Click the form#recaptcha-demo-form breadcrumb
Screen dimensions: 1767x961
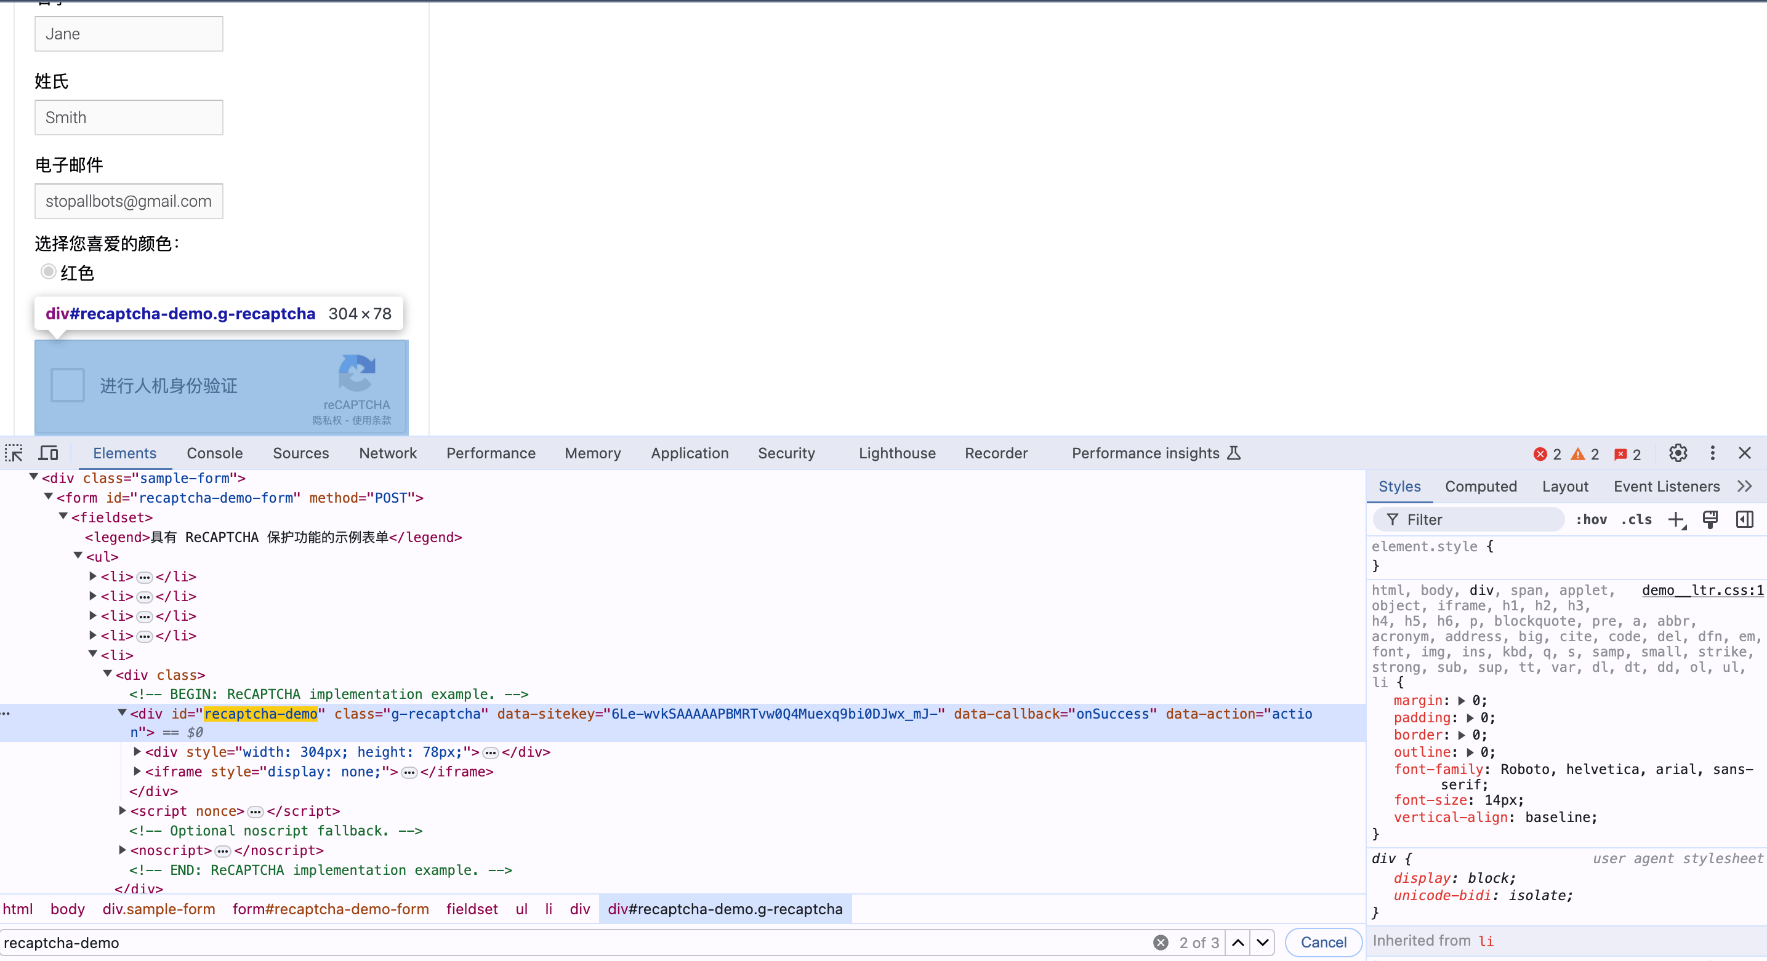pos(330,909)
